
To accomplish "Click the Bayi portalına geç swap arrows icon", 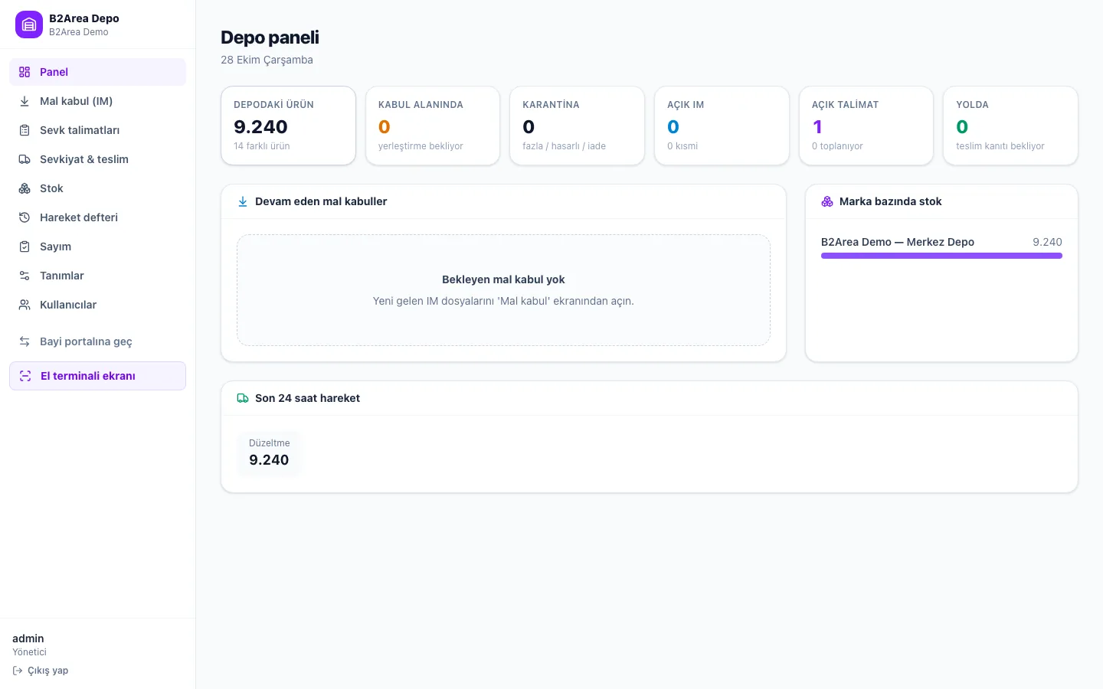I will (x=25, y=341).
